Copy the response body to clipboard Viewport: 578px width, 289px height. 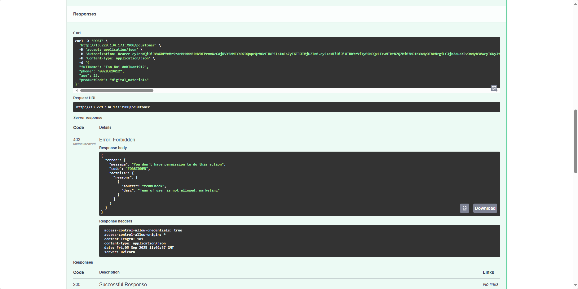point(464,208)
